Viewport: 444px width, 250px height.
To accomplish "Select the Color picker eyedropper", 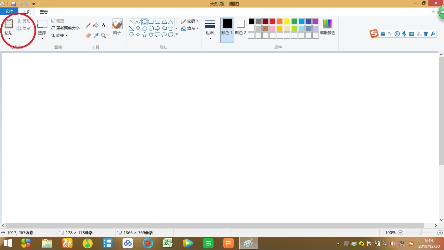I will click(96, 36).
